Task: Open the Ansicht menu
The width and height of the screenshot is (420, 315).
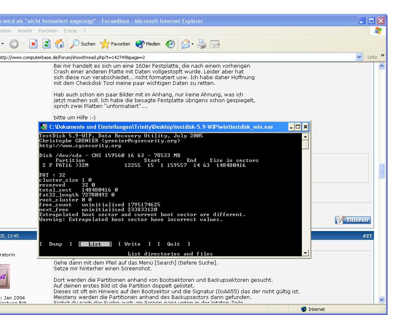Action: point(25,31)
